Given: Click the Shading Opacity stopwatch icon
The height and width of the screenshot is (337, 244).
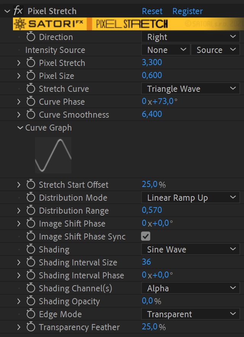Looking at the screenshot, I should (31, 301).
